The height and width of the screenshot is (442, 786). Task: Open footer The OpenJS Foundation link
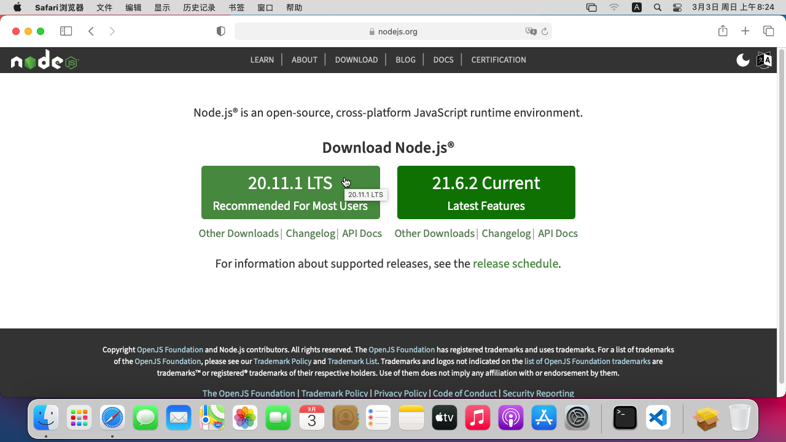pyautogui.click(x=249, y=393)
